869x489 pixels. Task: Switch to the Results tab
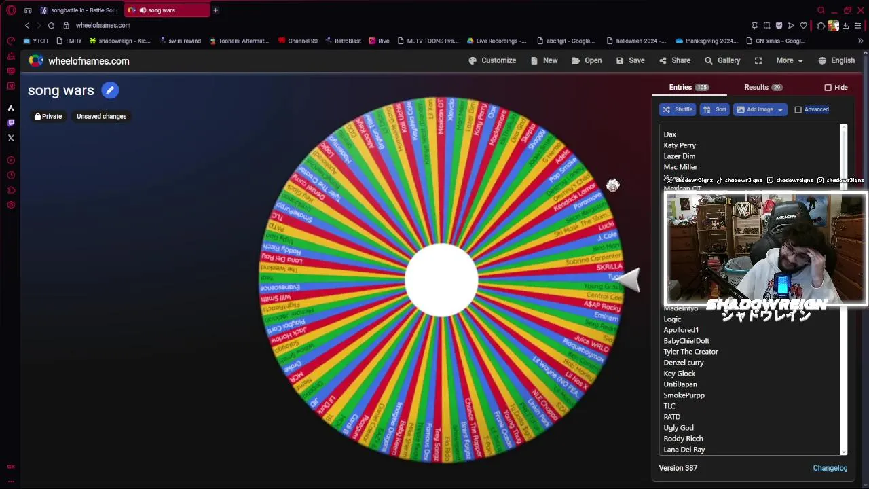(x=762, y=87)
